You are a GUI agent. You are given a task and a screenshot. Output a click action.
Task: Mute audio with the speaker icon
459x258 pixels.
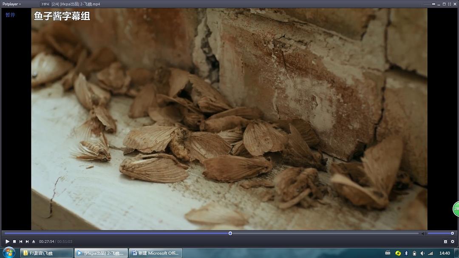click(422, 233)
